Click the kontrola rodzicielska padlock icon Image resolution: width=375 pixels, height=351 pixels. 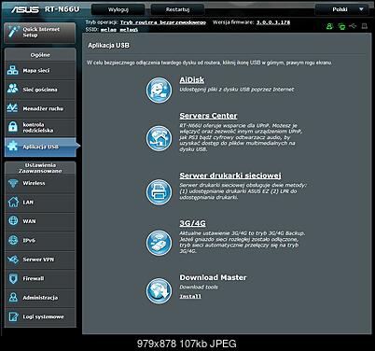point(13,127)
